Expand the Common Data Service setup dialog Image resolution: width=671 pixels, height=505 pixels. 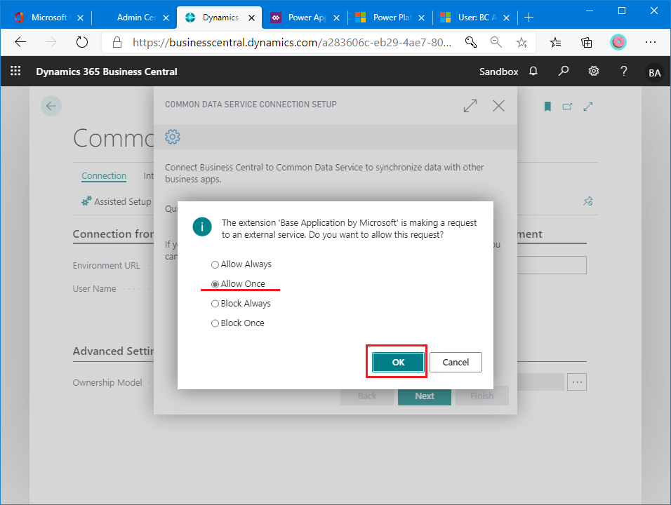point(470,106)
